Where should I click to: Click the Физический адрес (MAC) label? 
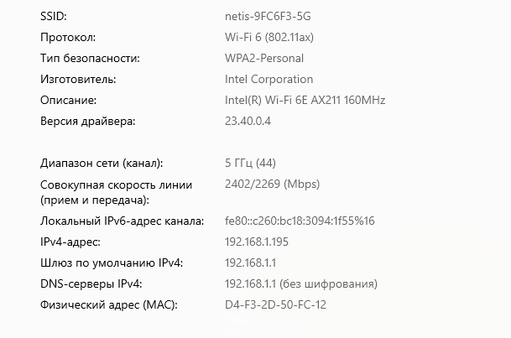[x=110, y=304]
